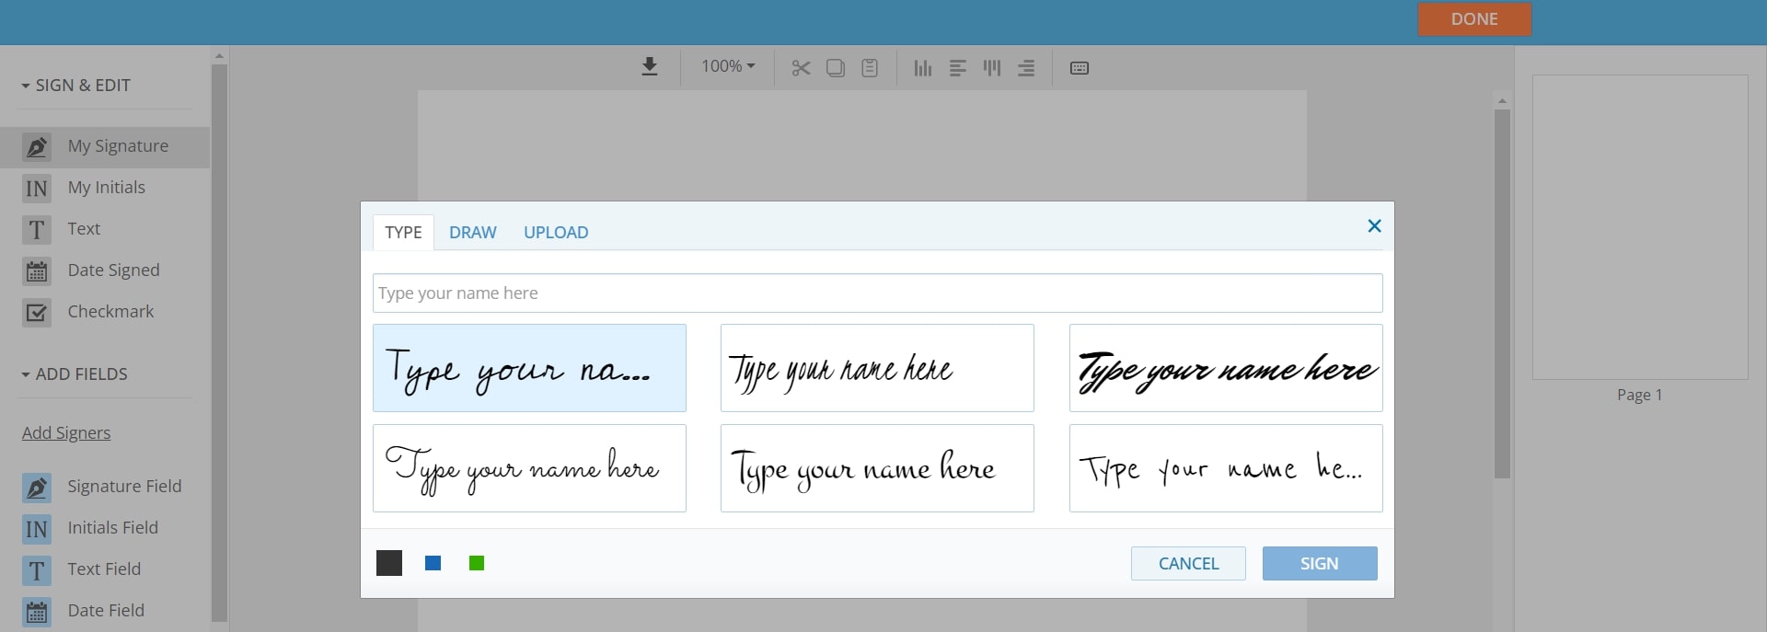Open the 100% zoom dropdown
The width and height of the screenshot is (1767, 632).
click(x=727, y=66)
